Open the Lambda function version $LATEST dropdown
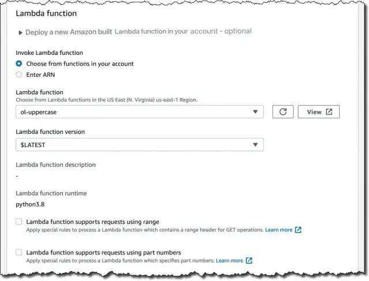The image size is (369, 281). pos(140,144)
